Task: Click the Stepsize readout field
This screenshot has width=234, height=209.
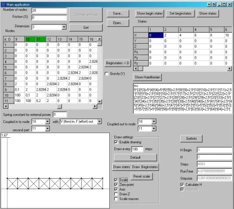Action: [215, 178]
